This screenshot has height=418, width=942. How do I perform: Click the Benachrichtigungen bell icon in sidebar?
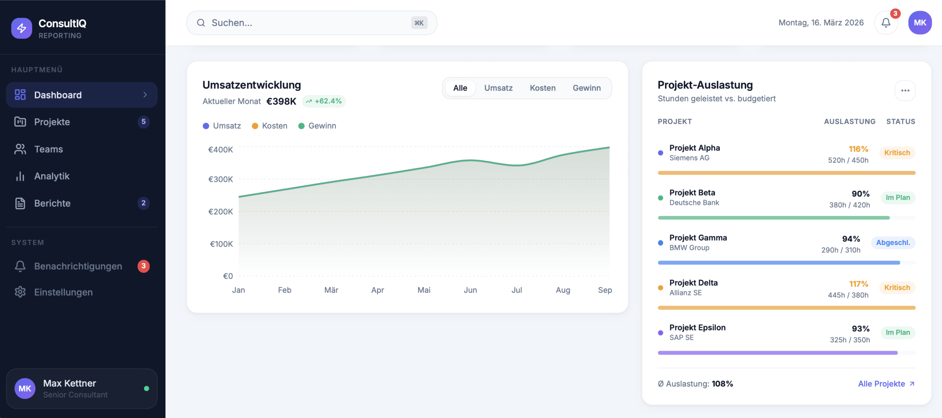click(x=20, y=266)
